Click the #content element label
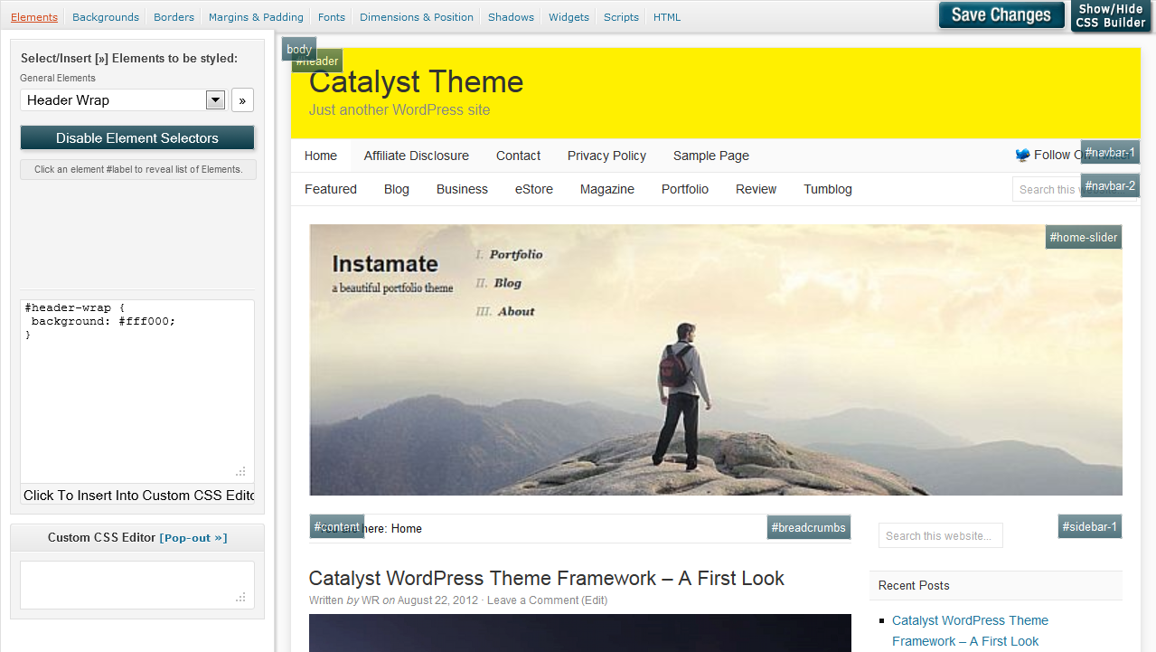Screen dimensions: 1156x652 (337, 526)
